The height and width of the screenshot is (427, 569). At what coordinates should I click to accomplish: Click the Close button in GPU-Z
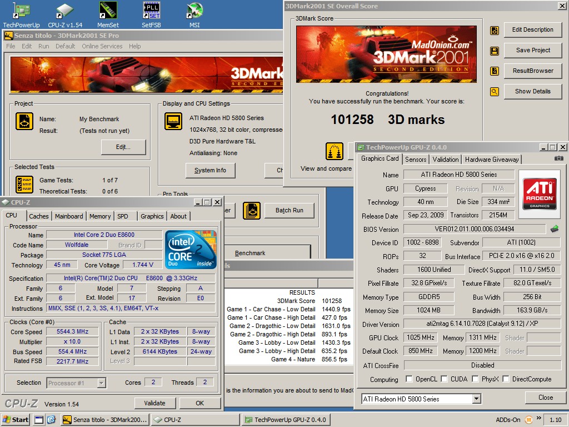point(546,398)
